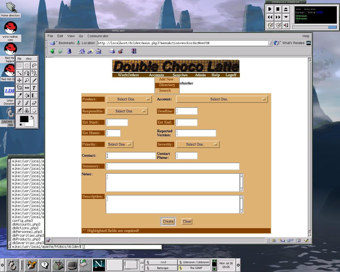Click the Netscape Security padlock icon
This screenshot has width=340, height=272.
tap(121, 51)
